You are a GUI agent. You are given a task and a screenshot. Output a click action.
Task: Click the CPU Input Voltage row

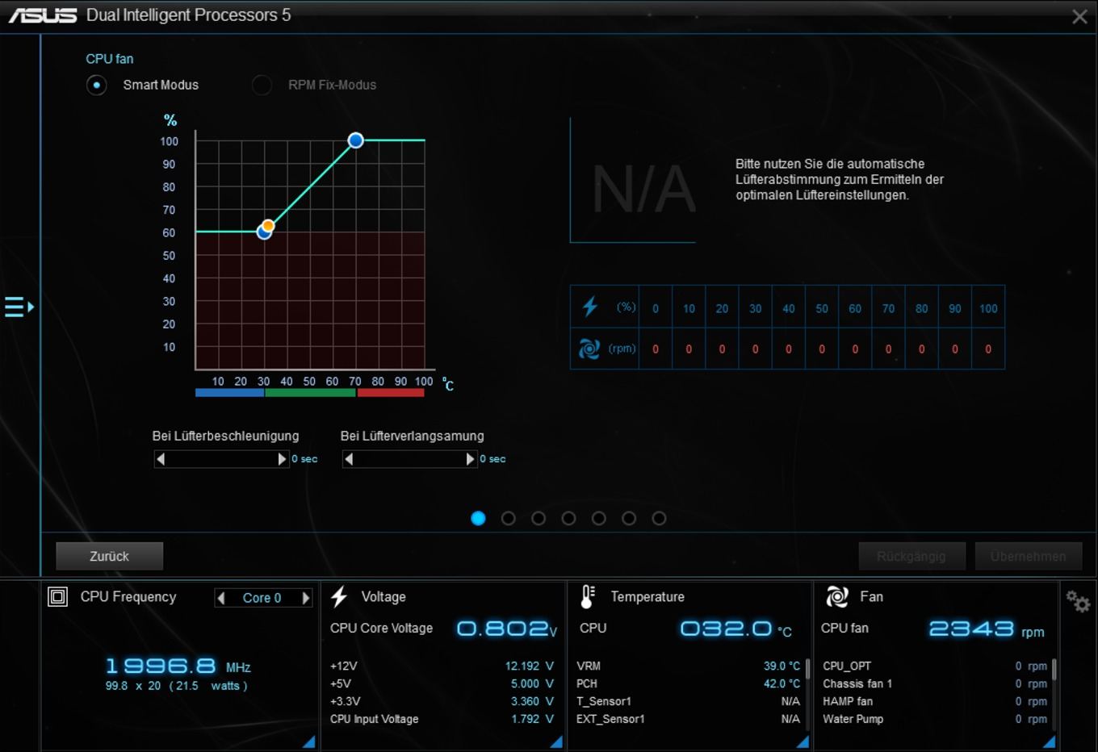point(442,719)
